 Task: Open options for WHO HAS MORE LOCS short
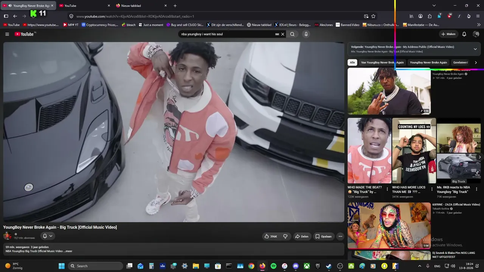pos(432,189)
